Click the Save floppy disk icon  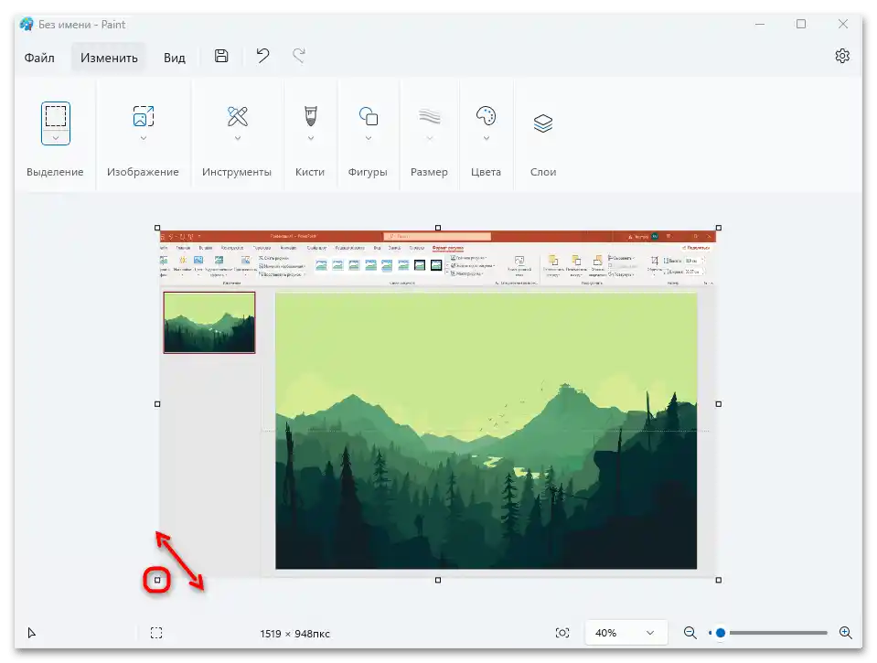(221, 56)
